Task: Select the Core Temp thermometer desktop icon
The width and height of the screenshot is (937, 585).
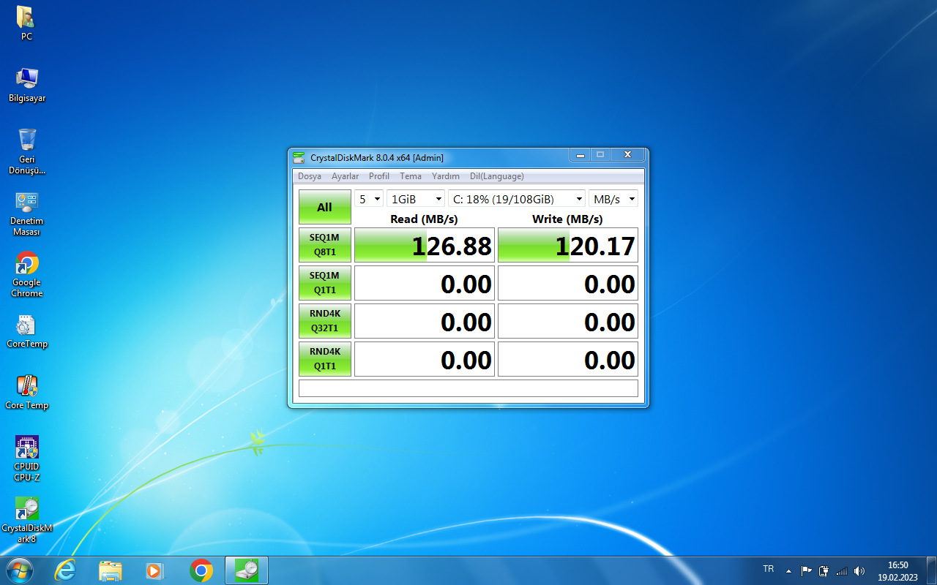Action: tap(27, 393)
